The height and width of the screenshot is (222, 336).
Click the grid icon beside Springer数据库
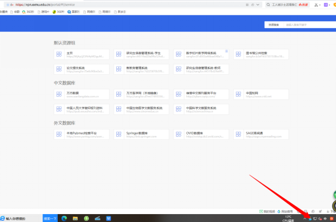click(119, 134)
